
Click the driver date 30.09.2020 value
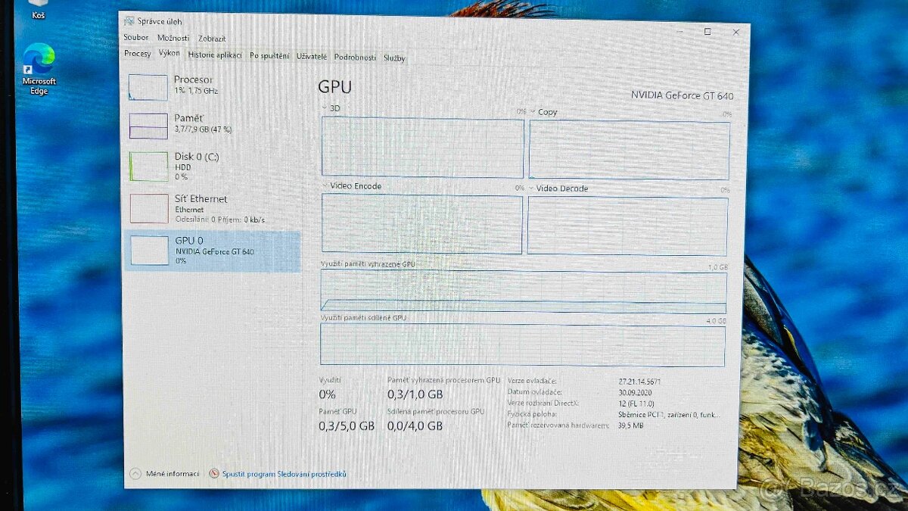click(635, 392)
